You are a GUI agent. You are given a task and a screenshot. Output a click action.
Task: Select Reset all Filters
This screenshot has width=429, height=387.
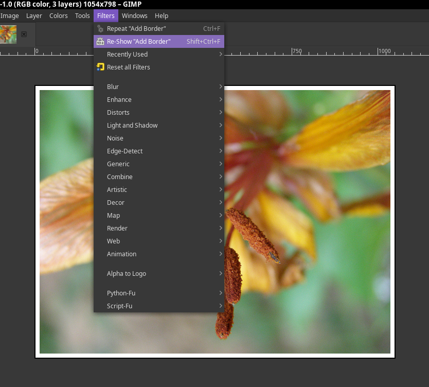pyautogui.click(x=159, y=67)
